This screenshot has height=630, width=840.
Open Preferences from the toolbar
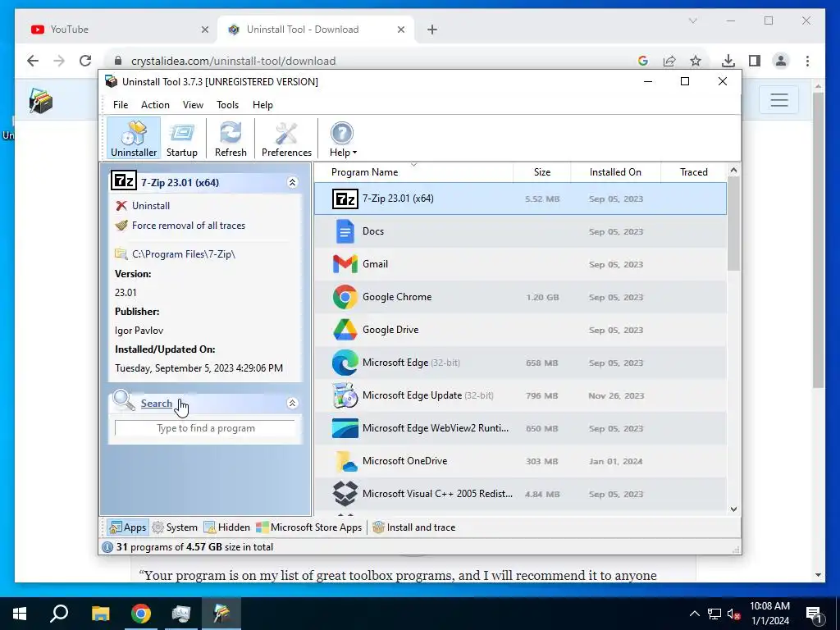pyautogui.click(x=286, y=139)
